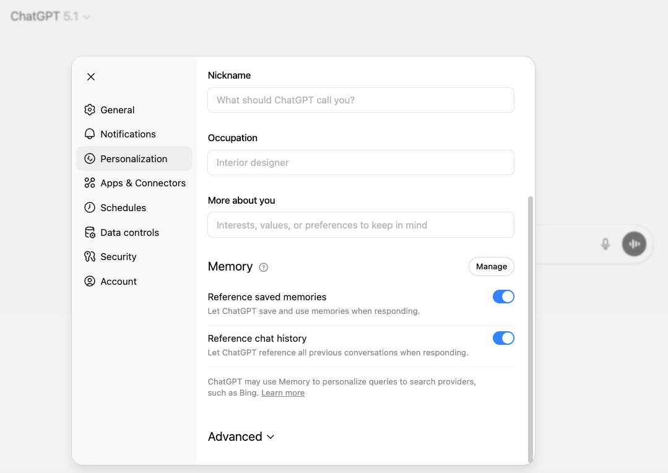Open the Manage memories button

pyautogui.click(x=492, y=266)
